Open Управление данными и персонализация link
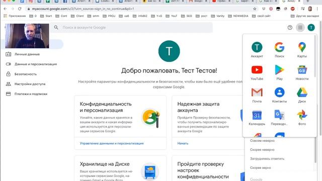 click(112, 143)
